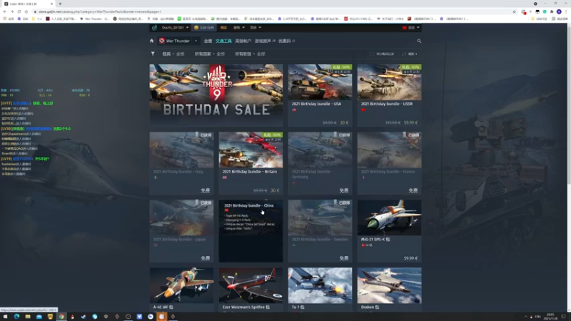Switch to Chrome in the taskbar
Screen dimensions: 571x321
pos(61,317)
